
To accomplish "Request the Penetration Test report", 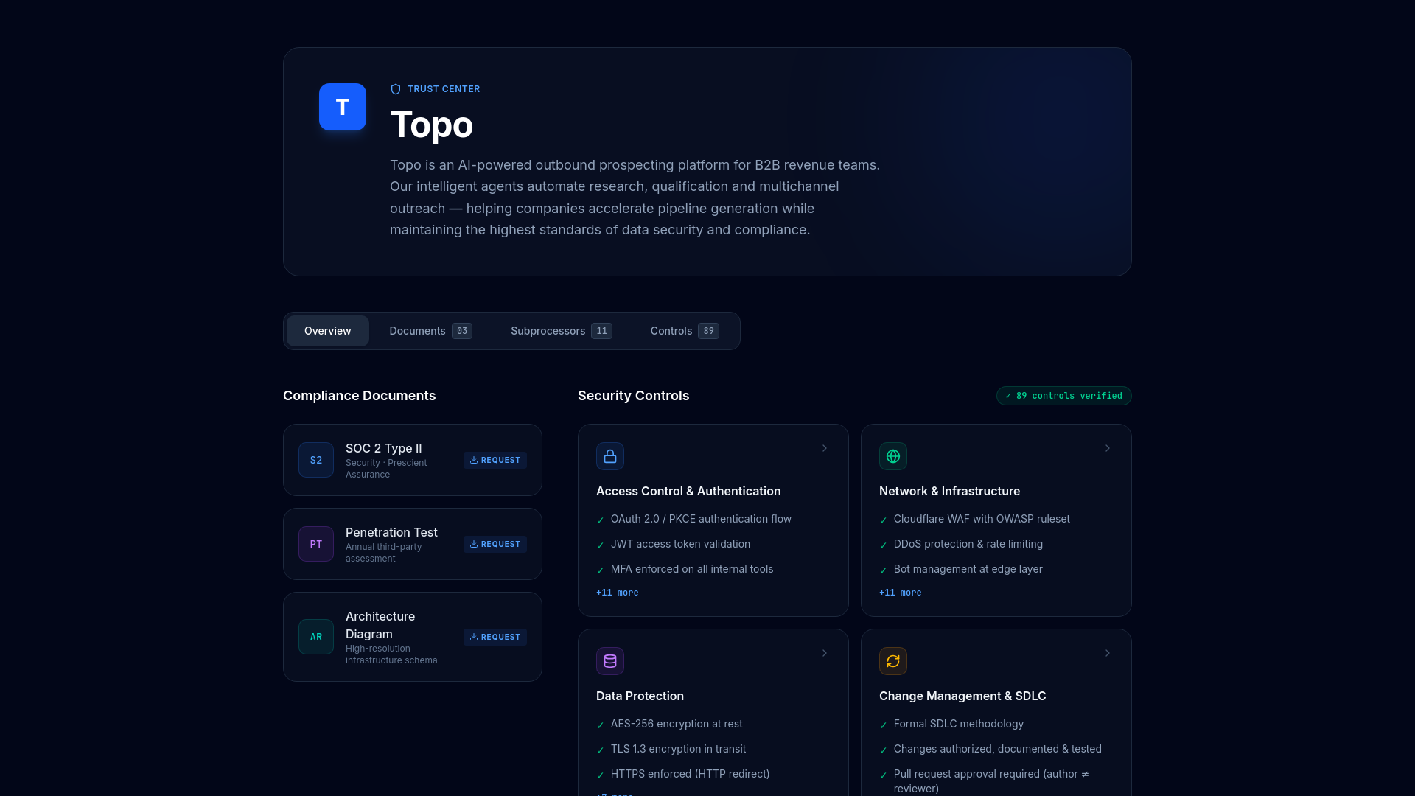I will 495,544.
